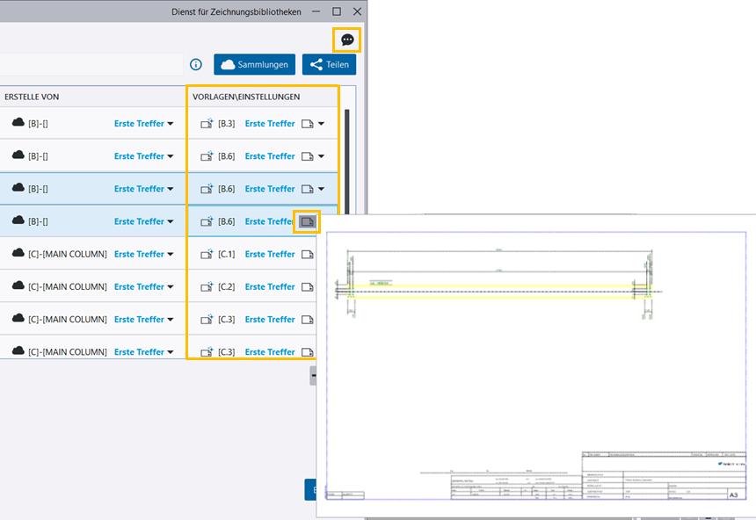Click the ERSTELLE VON column header
756x520 pixels.
coord(32,97)
